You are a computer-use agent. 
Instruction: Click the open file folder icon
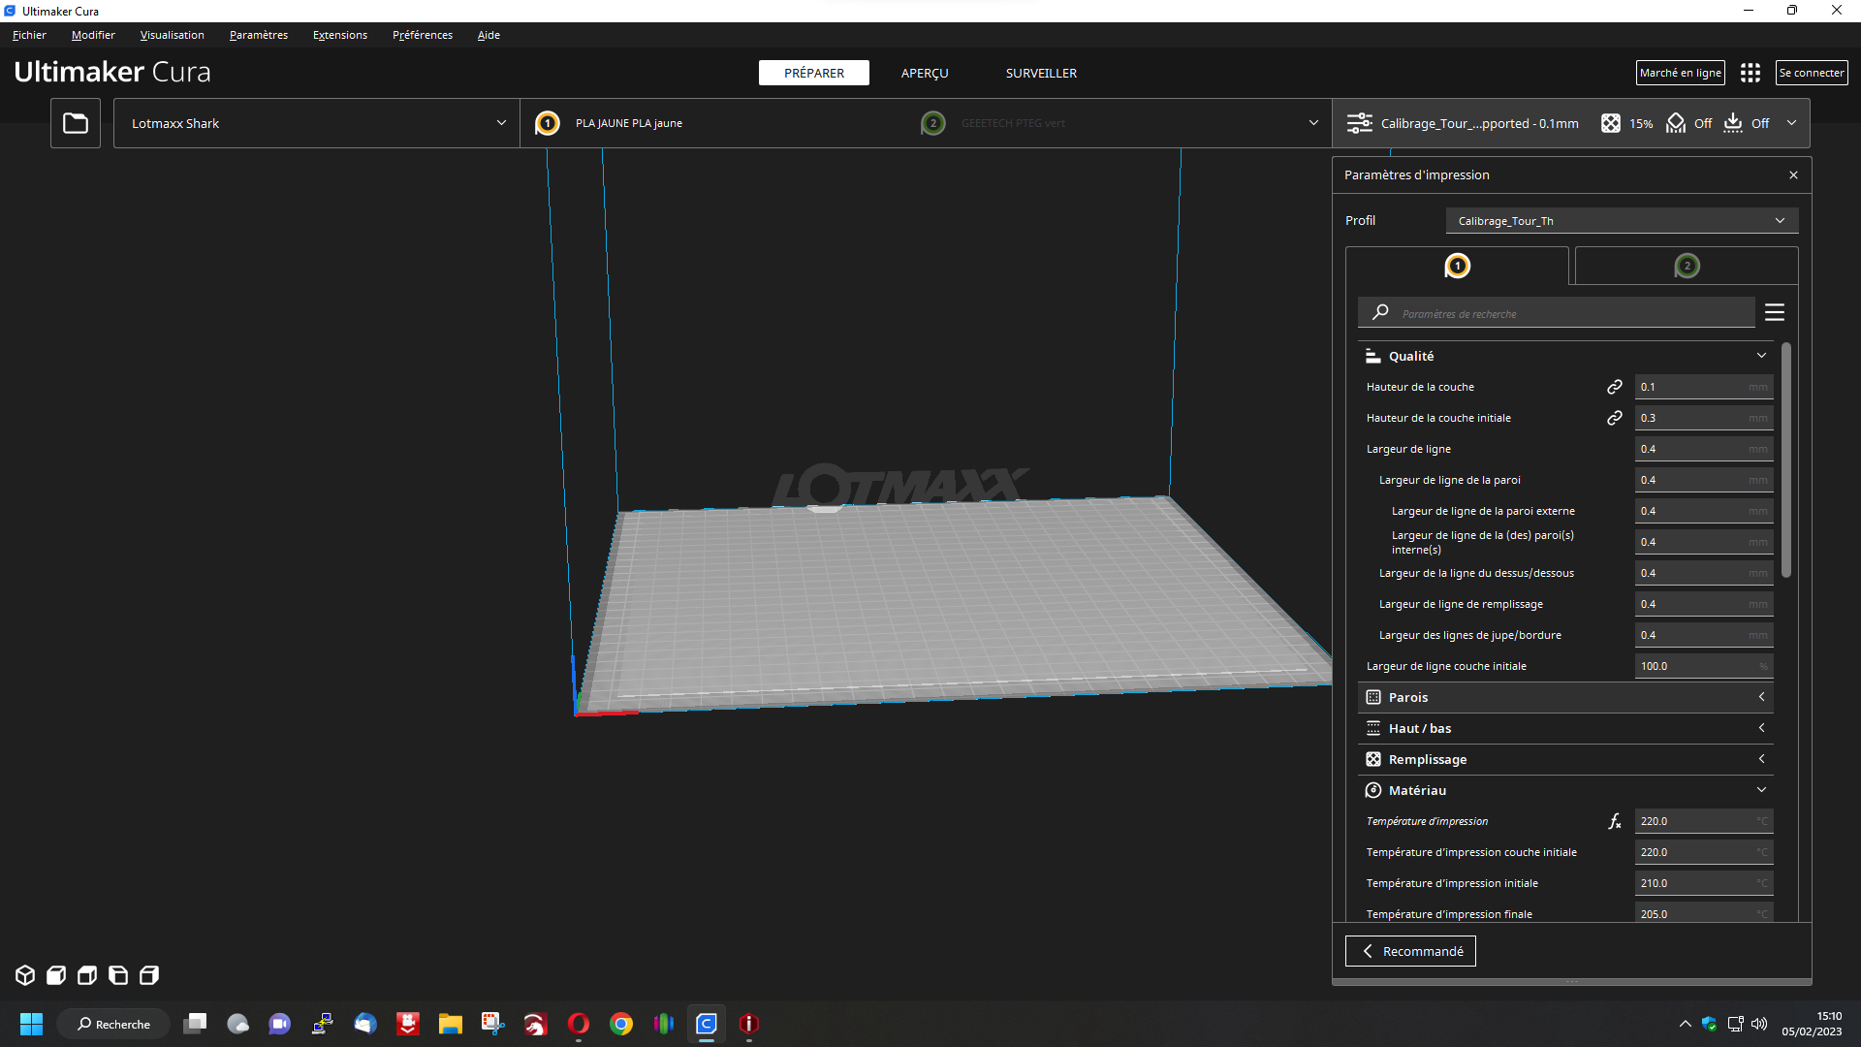coord(76,123)
